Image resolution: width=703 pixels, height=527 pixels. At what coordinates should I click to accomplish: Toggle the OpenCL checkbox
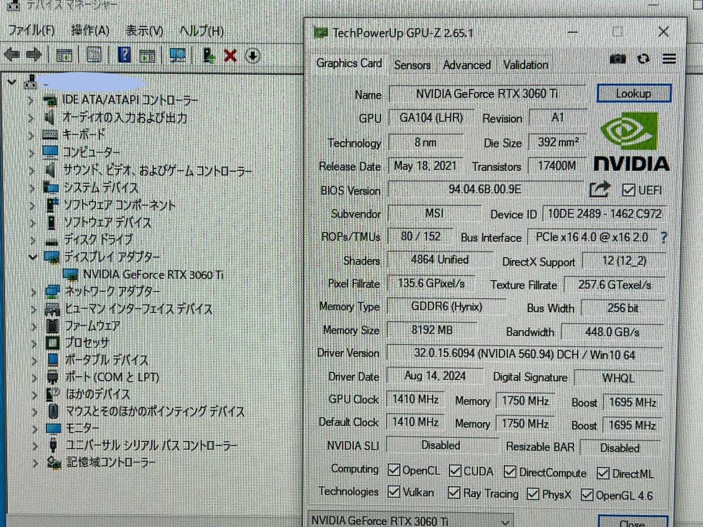tap(394, 470)
